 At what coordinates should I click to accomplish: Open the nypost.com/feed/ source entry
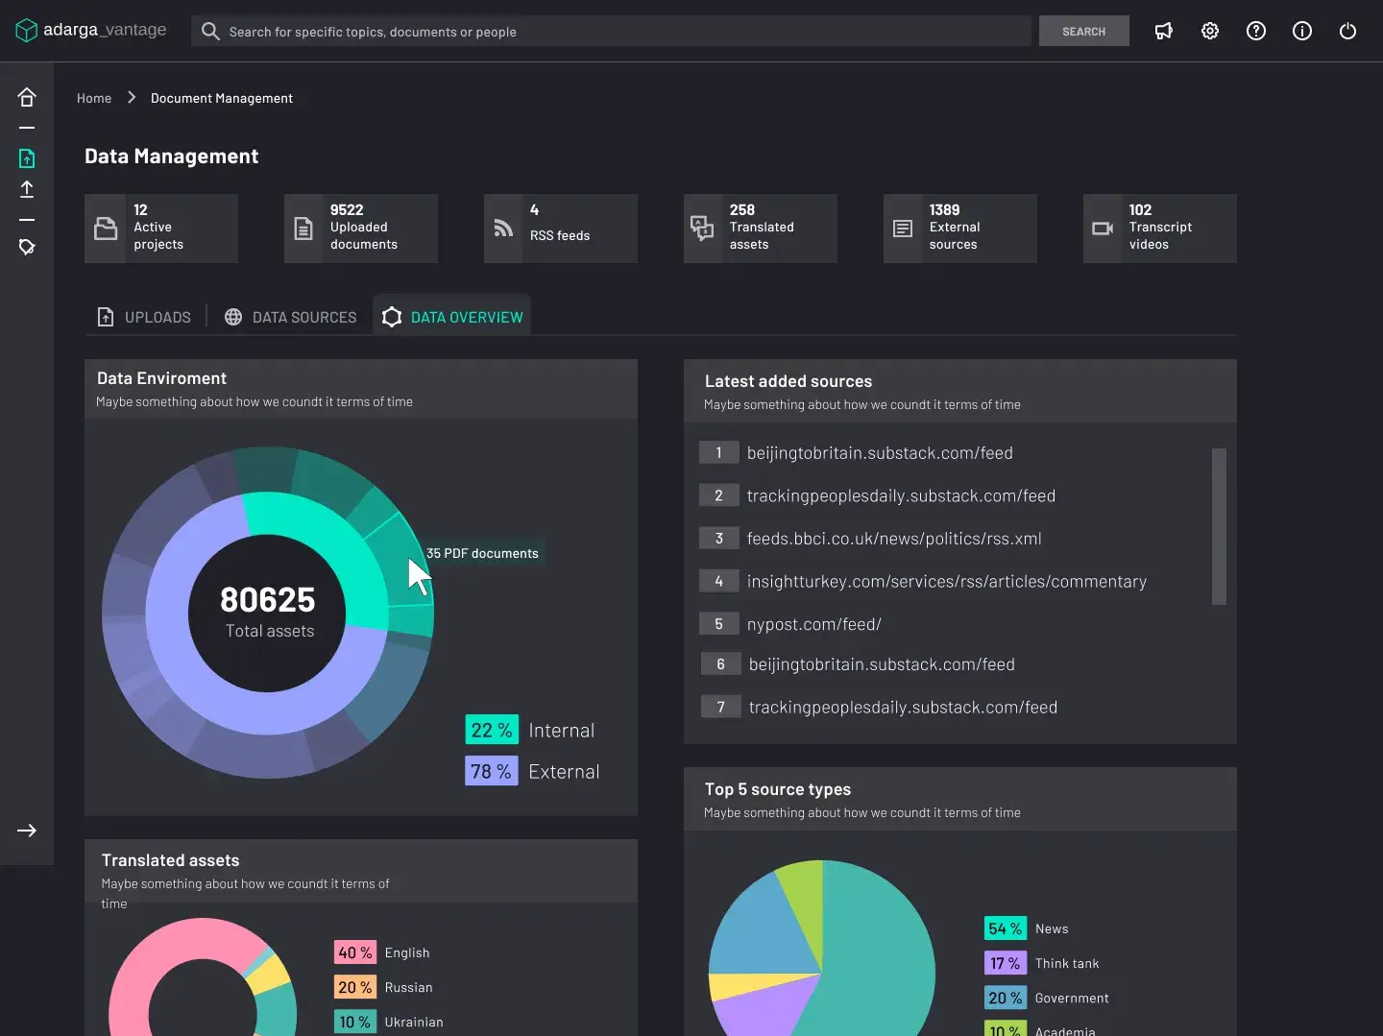813,624
